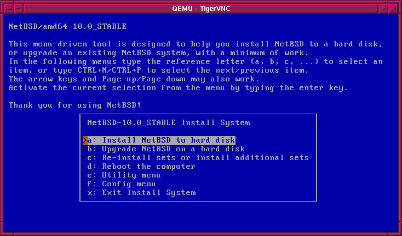The width and height of the screenshot is (402, 236).
Task: Choose 'Upgrade NetBSD on a hard disk'
Action: (165, 149)
